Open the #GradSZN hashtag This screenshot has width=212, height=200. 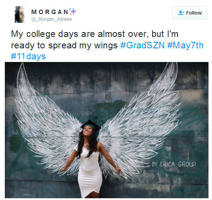click(142, 45)
